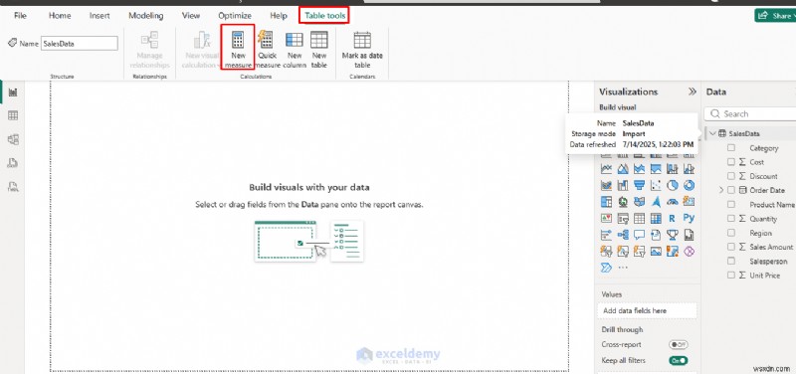Select the Matrix visual
Image resolution: width=796 pixels, height=374 pixels.
click(656, 218)
